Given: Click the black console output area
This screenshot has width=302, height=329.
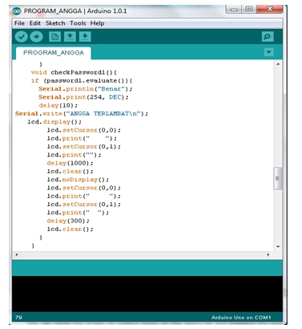Looking at the screenshot, I should (147, 294).
